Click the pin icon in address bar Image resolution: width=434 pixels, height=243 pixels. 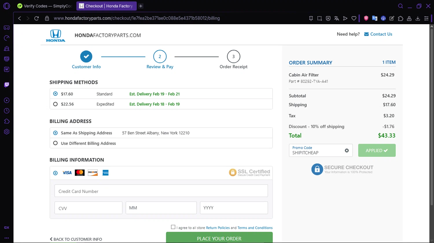311,18
